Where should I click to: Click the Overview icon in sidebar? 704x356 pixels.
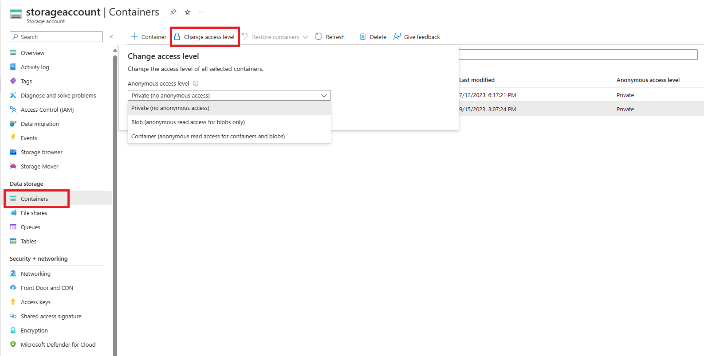(x=13, y=53)
